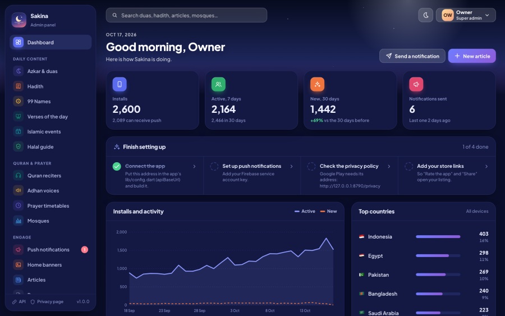Viewport: 505px width, 316px height.
Task: Click the Azkar & duas moon icon
Action: coord(19,71)
